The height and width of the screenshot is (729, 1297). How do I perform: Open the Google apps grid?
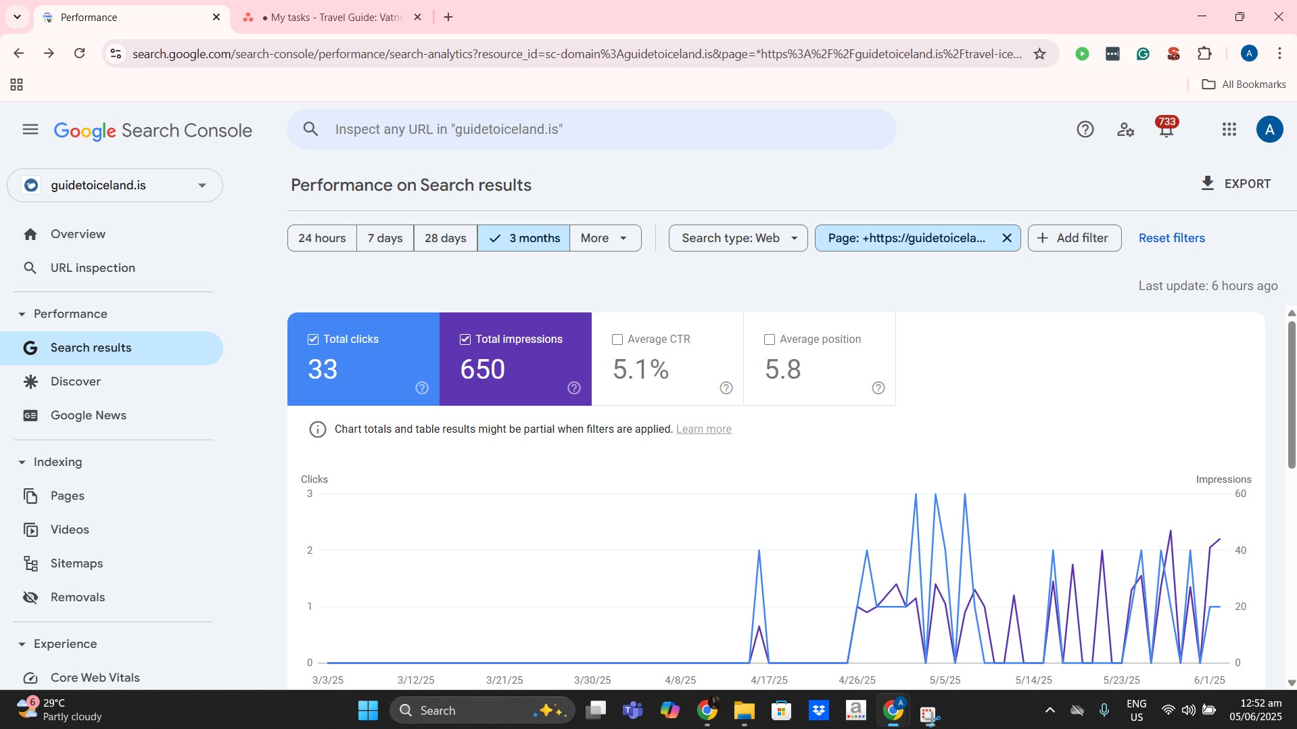click(1229, 129)
